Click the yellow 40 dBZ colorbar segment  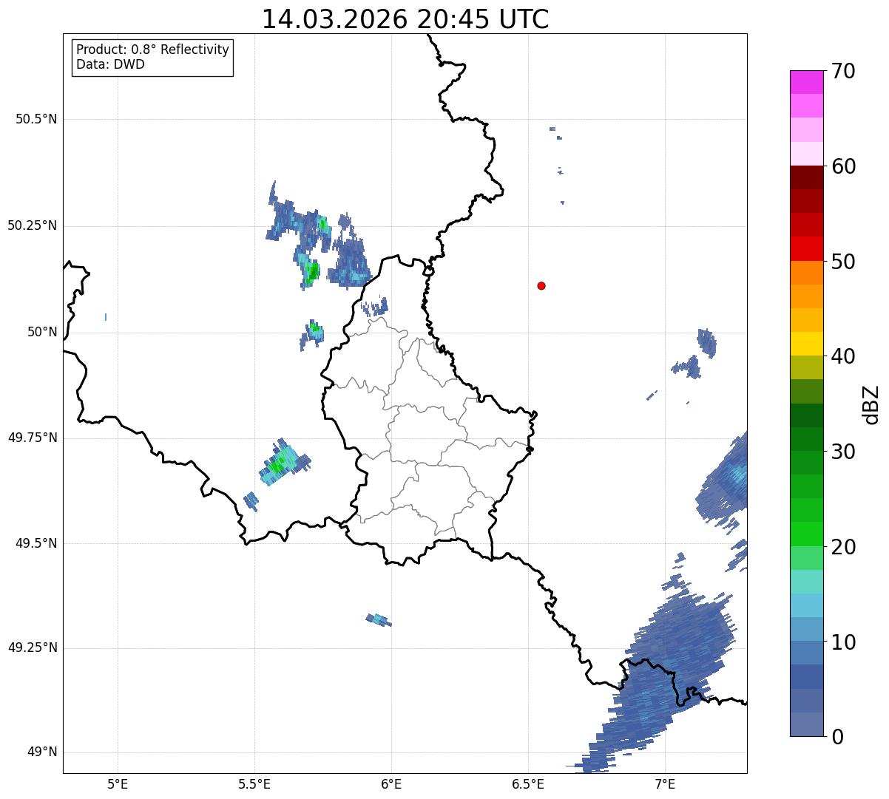coord(806,344)
